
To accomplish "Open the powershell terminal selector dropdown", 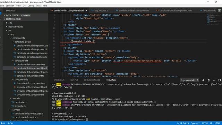I will point(190,80).
